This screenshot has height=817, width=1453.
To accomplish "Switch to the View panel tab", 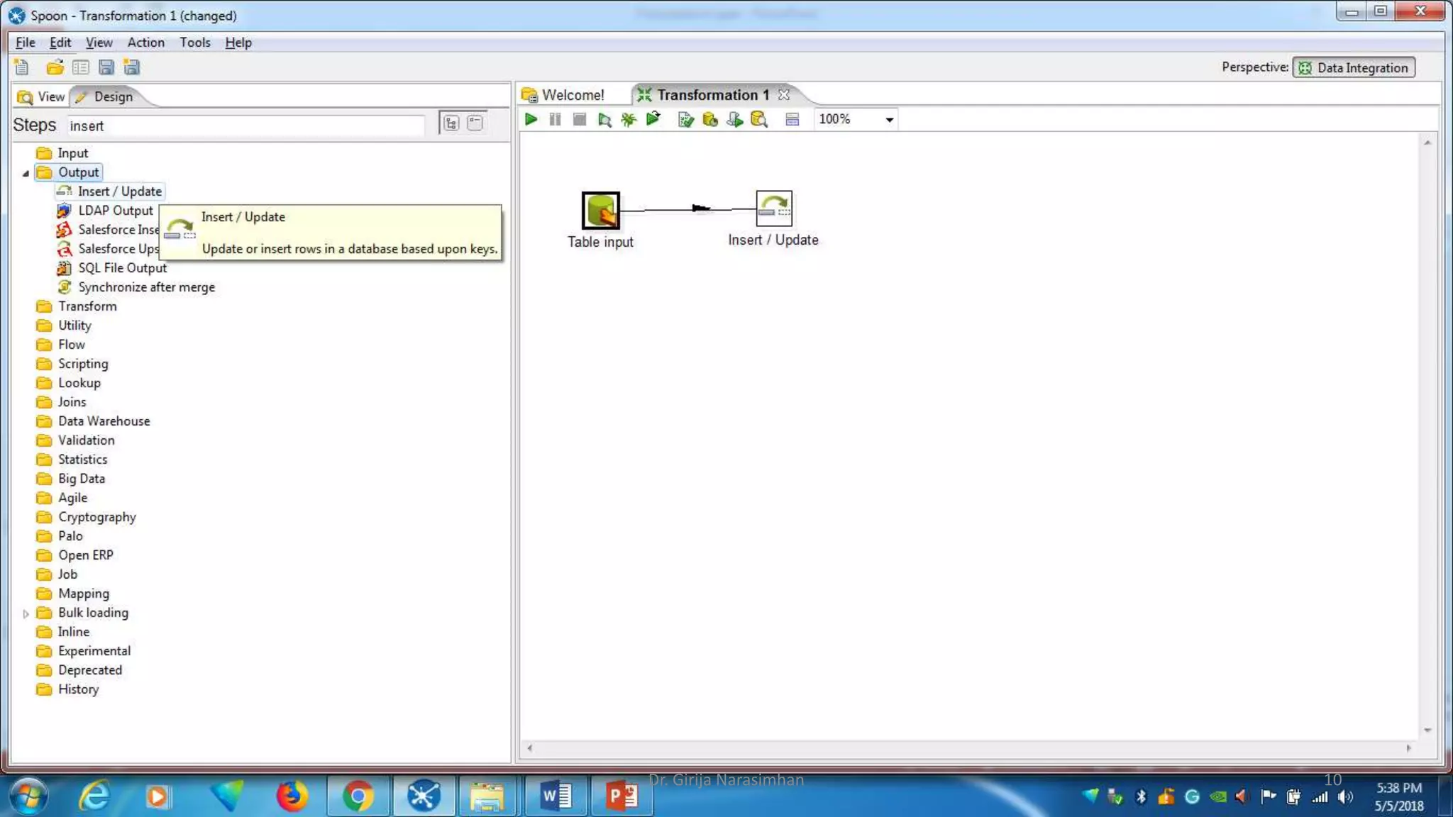I will [42, 96].
